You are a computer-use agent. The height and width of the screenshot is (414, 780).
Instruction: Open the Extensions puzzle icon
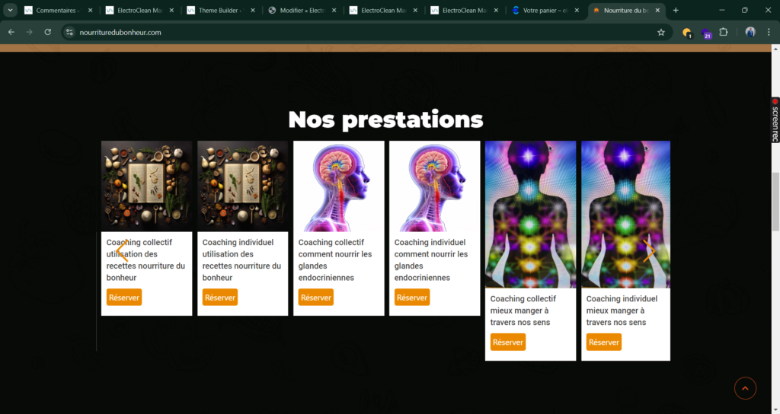[724, 32]
